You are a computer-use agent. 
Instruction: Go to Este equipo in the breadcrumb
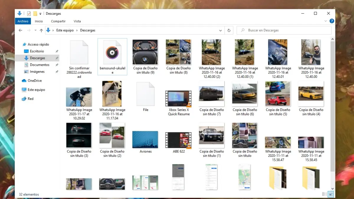coord(65,30)
